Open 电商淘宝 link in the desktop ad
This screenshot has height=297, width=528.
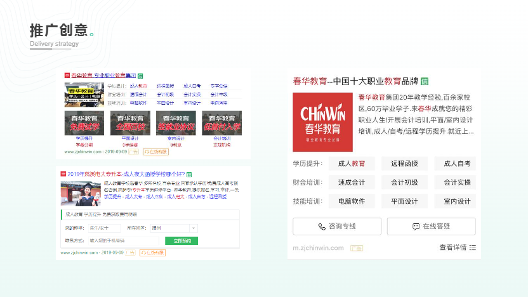[219, 103]
